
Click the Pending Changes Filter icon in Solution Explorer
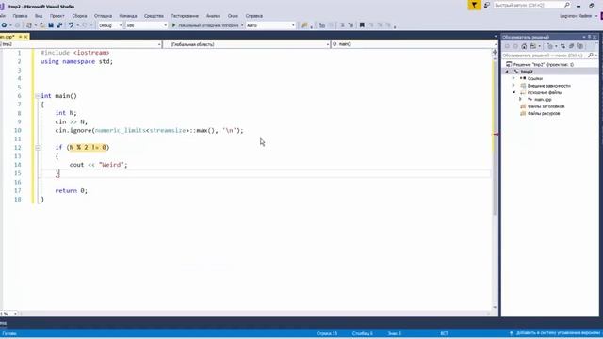click(550, 46)
